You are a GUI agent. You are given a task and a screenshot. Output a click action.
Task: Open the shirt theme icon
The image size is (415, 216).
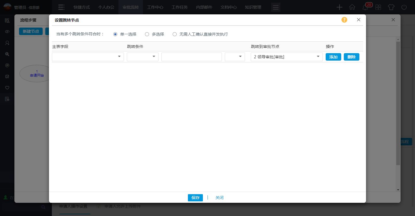[391, 7]
